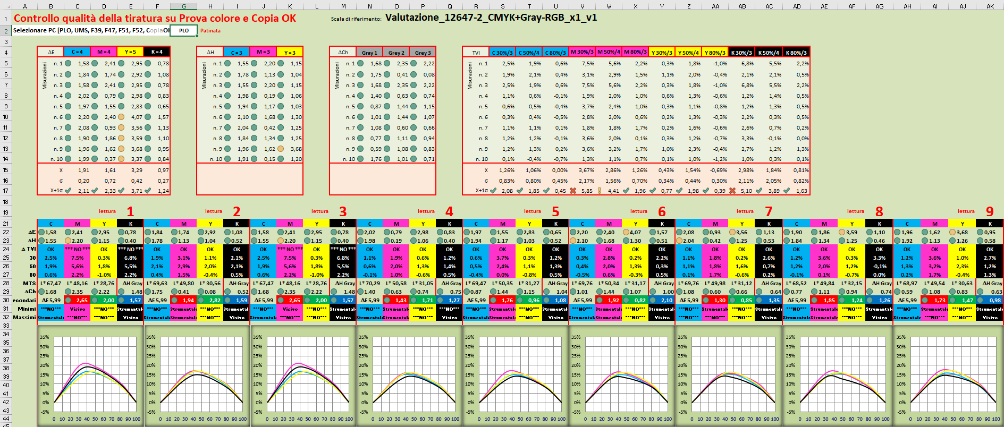Click green check beside 2,08 in TVI table
1004x427 pixels.
click(x=493, y=191)
